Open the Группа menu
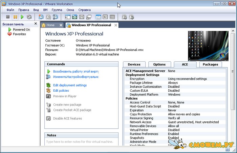 point(57,10)
